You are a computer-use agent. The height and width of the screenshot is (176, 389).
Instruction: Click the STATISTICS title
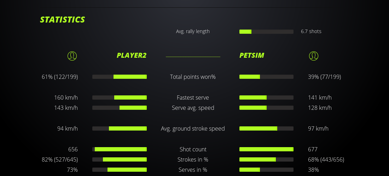(x=63, y=20)
